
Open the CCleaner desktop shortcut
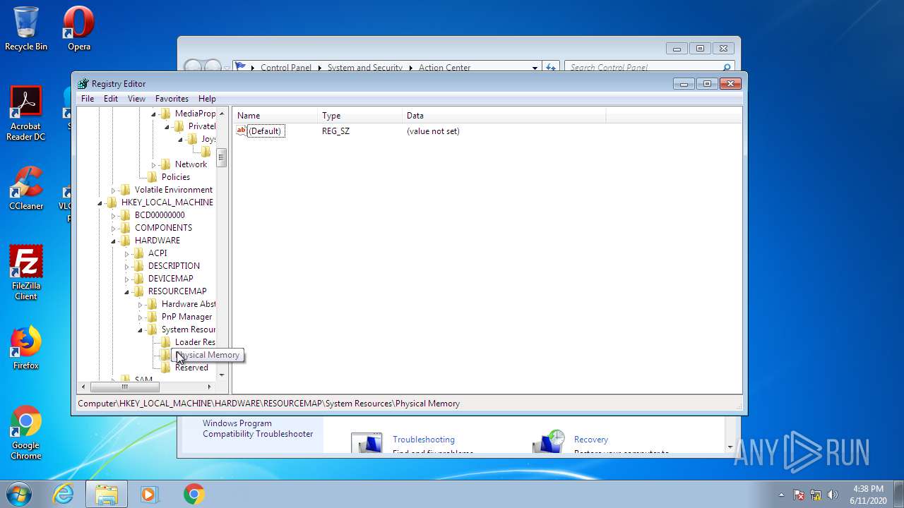click(x=26, y=188)
